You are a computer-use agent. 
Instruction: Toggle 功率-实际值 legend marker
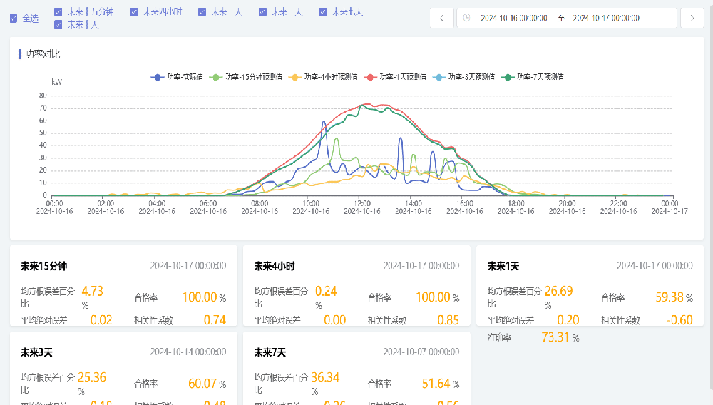pyautogui.click(x=158, y=77)
